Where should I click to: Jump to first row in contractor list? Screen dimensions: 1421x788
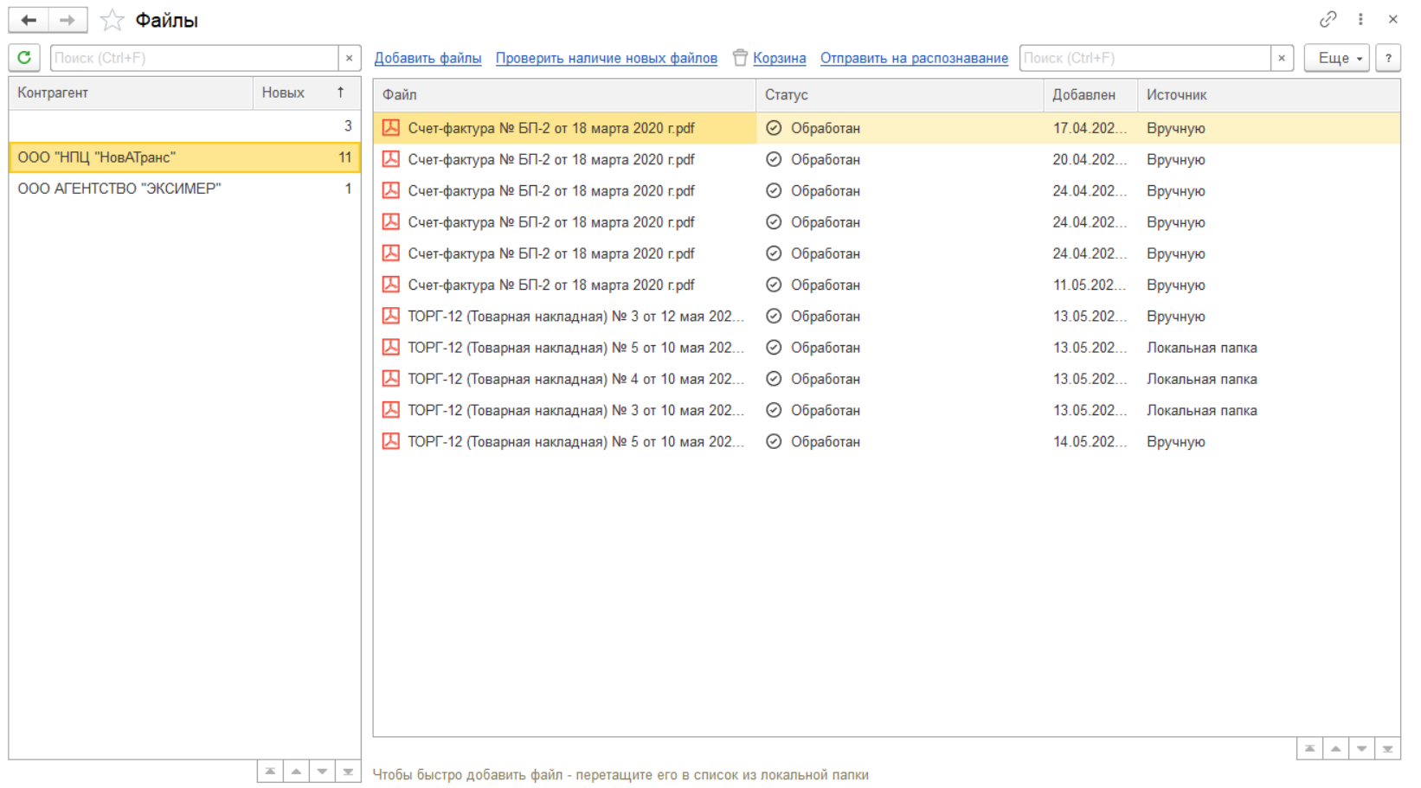point(270,771)
